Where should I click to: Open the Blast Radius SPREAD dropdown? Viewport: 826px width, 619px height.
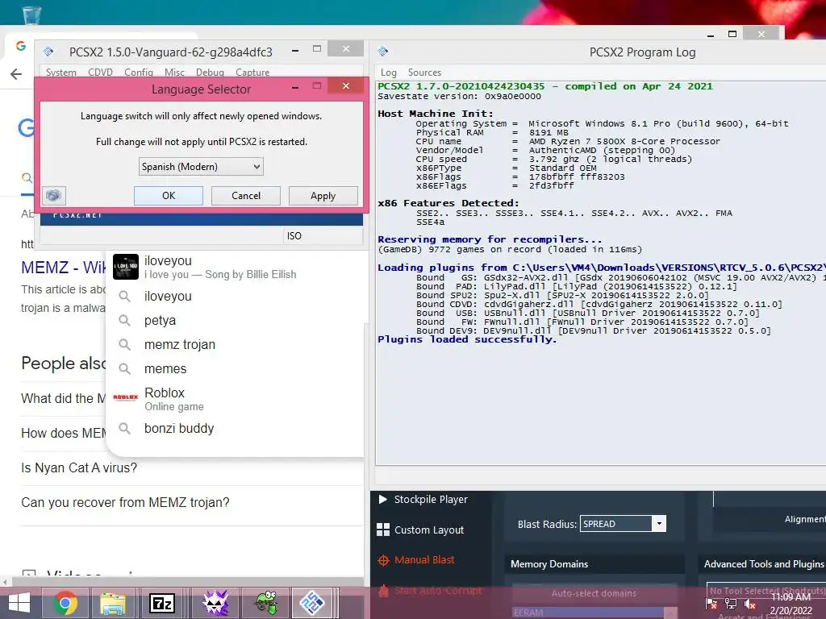[623, 524]
